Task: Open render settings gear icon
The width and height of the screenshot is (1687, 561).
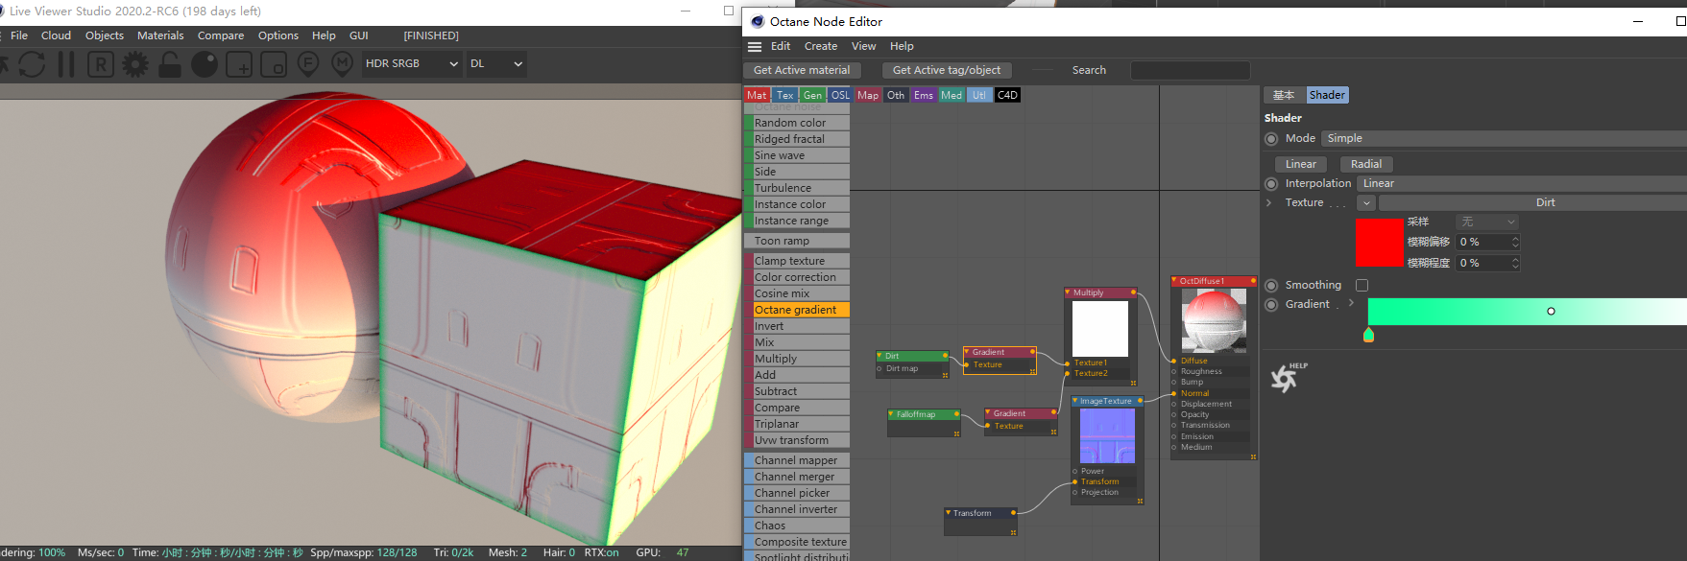Action: [x=135, y=64]
